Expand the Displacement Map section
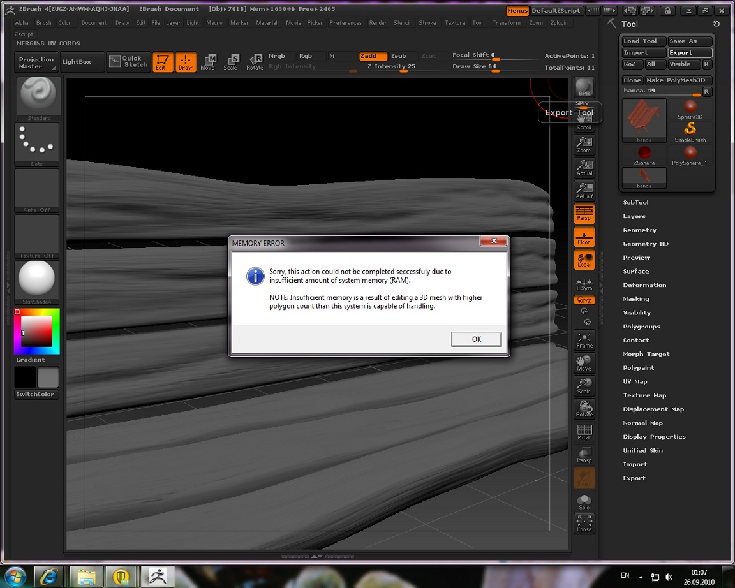This screenshot has height=588, width=735. tap(653, 409)
